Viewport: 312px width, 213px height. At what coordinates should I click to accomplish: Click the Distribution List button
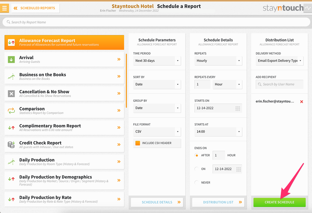pos(218,202)
